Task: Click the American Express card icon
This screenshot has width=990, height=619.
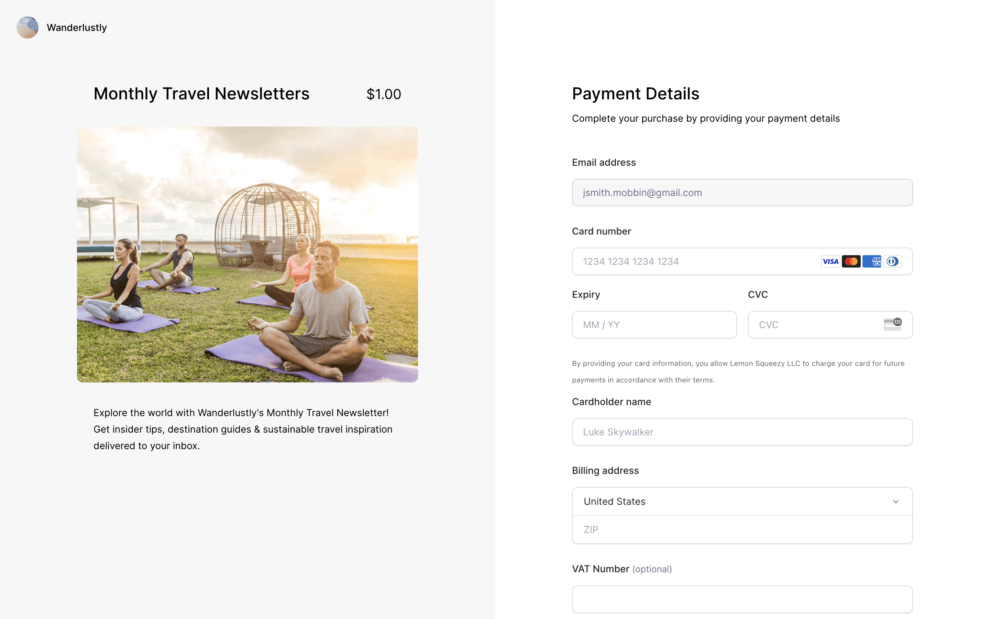Action: click(872, 261)
